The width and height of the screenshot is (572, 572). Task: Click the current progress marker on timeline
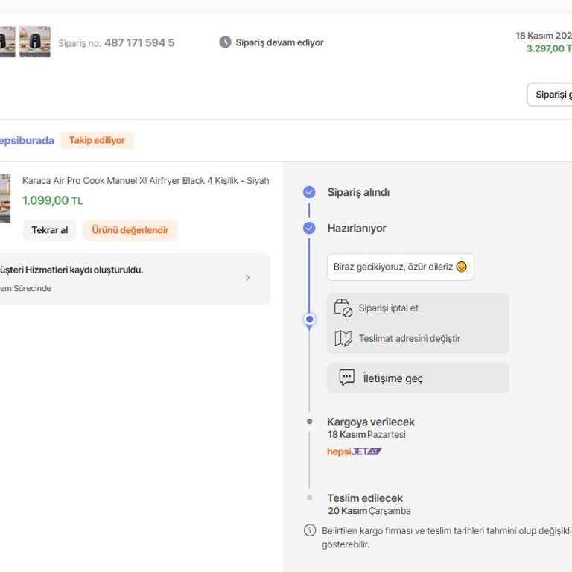pyautogui.click(x=309, y=320)
